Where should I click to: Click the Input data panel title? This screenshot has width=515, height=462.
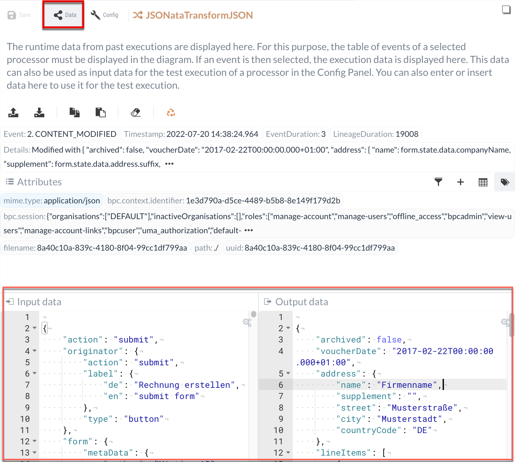[x=39, y=302]
